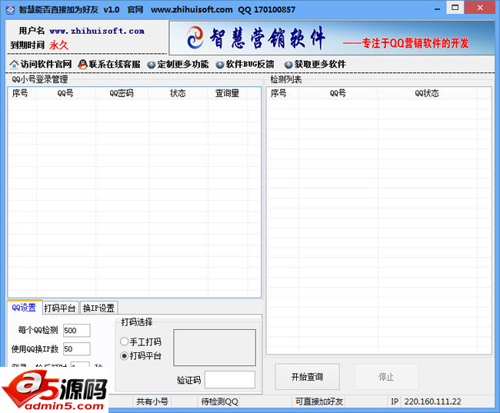
Task: Click the 共有小号 status bar entry
Action: pyautogui.click(x=152, y=401)
